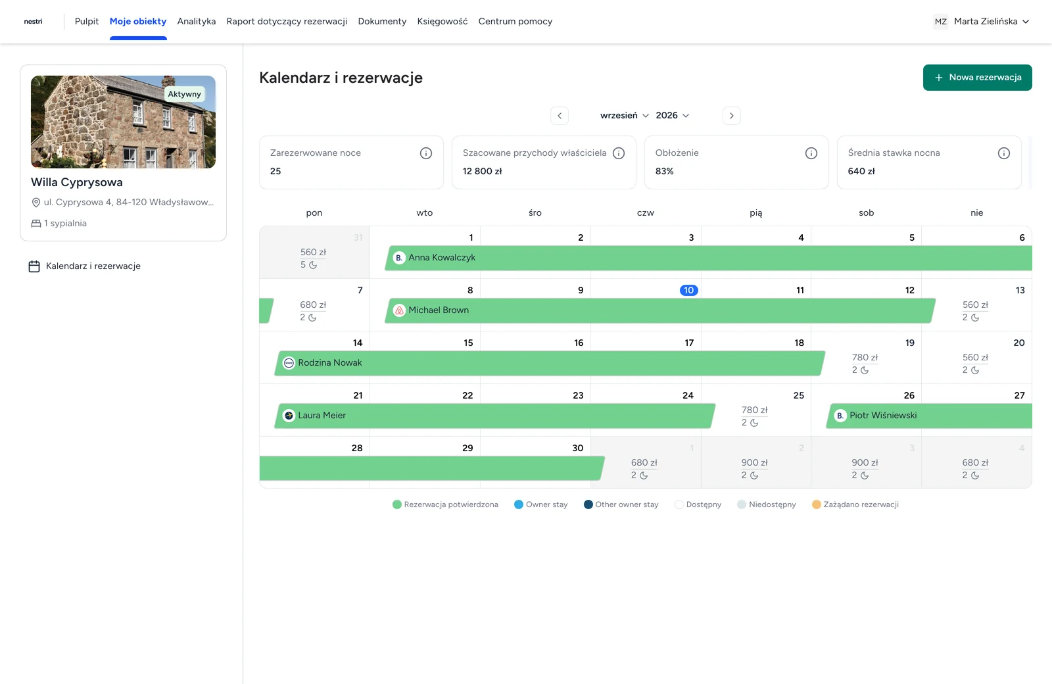Click the Nowa rezerwacja button
The image size is (1052, 684).
click(x=978, y=78)
